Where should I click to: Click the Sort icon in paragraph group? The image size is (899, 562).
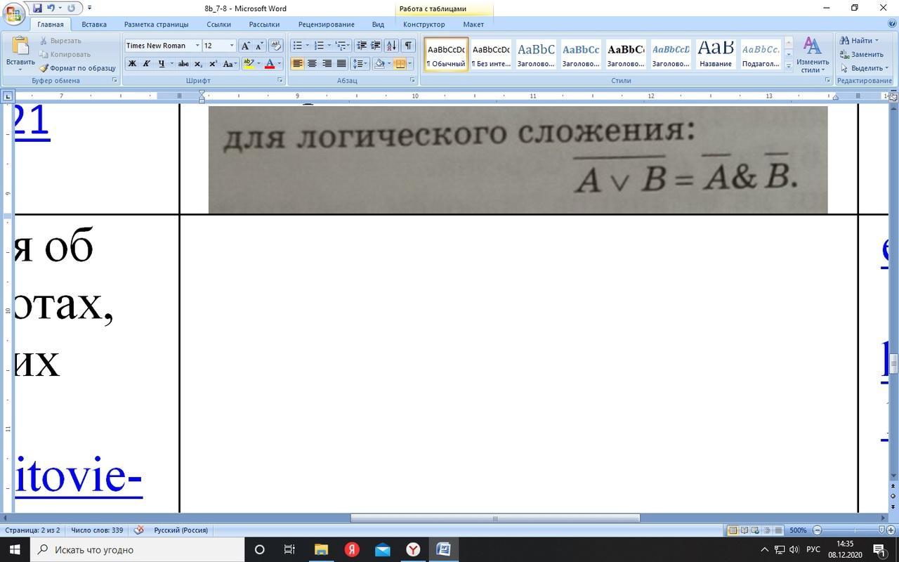click(x=391, y=46)
